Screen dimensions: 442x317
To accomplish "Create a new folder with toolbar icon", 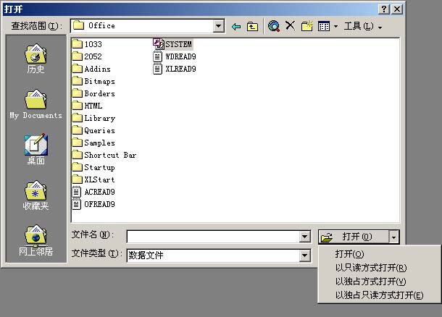I will [x=307, y=26].
